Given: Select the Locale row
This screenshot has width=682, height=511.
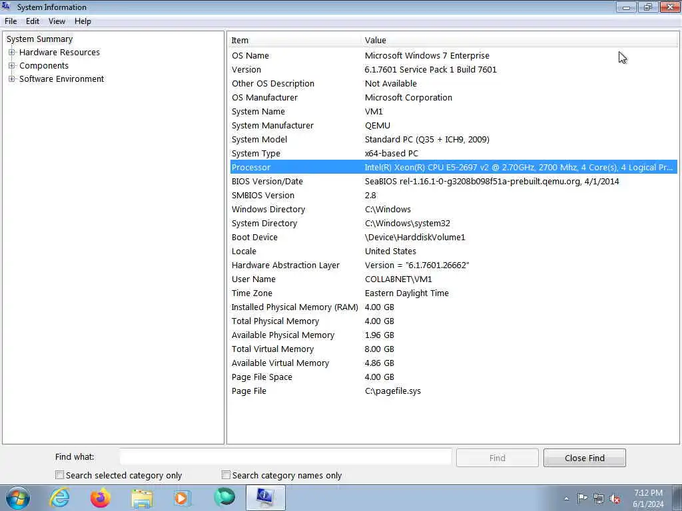Looking at the screenshot, I should (454, 251).
